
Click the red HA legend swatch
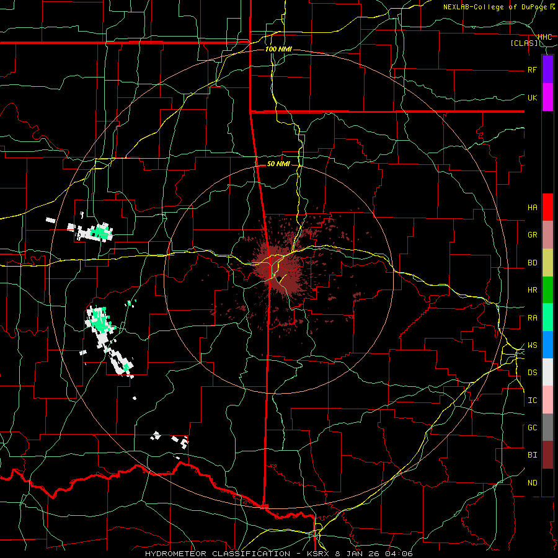click(x=547, y=207)
